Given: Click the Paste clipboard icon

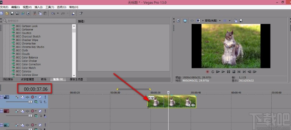Looking at the screenshot, I should (45, 13).
